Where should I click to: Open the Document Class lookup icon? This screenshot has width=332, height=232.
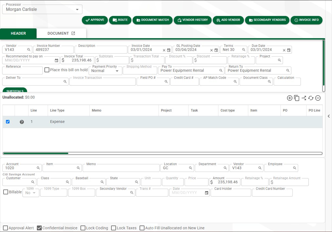point(269,81)
